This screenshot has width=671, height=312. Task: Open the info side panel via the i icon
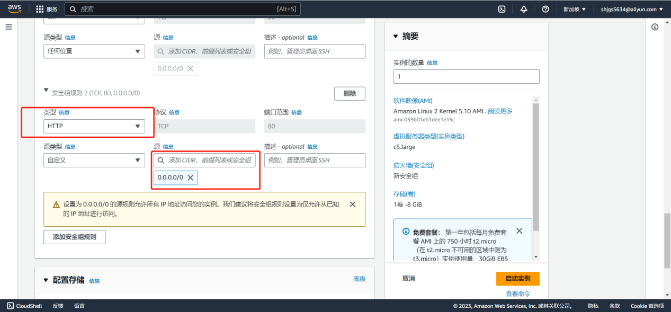pos(655,26)
